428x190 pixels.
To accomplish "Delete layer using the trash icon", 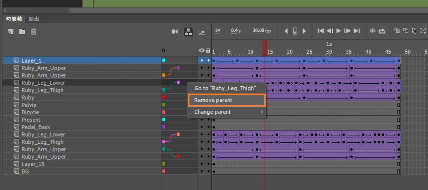I will click(33, 32).
